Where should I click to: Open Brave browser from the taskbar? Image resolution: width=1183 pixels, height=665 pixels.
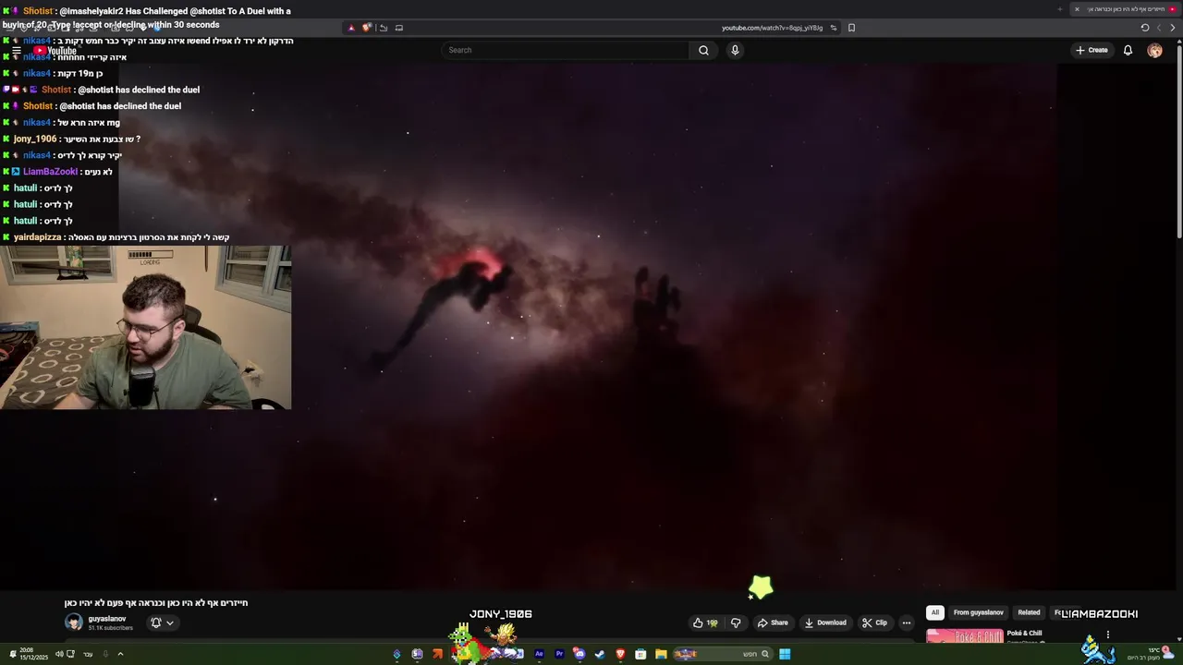pos(620,654)
